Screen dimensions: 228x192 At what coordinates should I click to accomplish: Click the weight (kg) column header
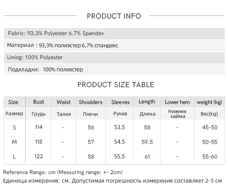coord(209,102)
